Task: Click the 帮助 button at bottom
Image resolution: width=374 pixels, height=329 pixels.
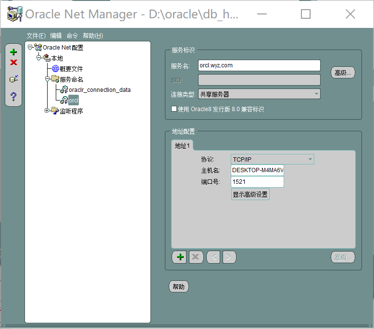Action: 179,287
